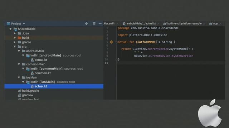Viewport: 229px width, 128px height.
Task: Select kotlin [commonMain] source root icon
Action: point(28,69)
